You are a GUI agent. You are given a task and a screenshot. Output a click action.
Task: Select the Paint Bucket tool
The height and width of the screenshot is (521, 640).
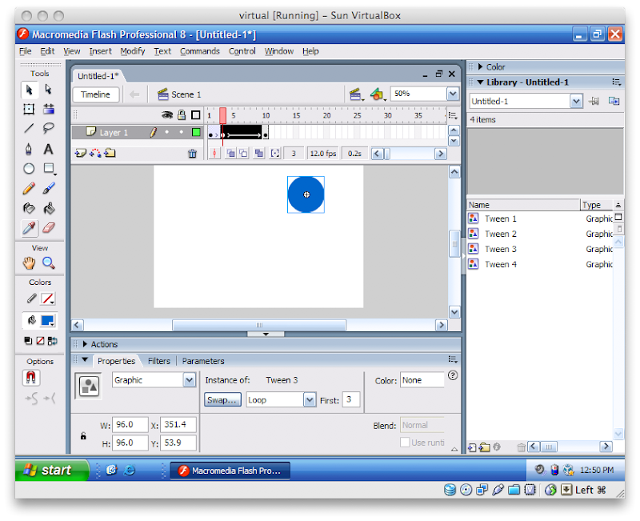[49, 208]
